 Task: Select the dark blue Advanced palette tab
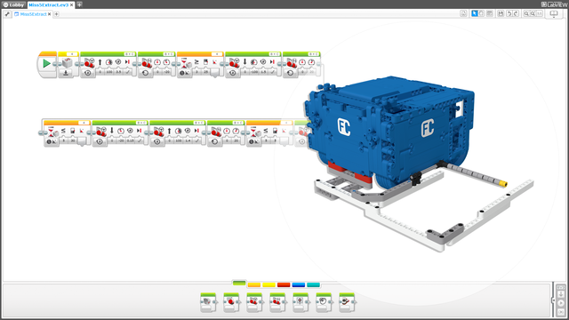[299, 284]
